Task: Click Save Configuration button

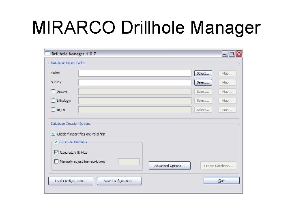Action: click(x=119, y=181)
